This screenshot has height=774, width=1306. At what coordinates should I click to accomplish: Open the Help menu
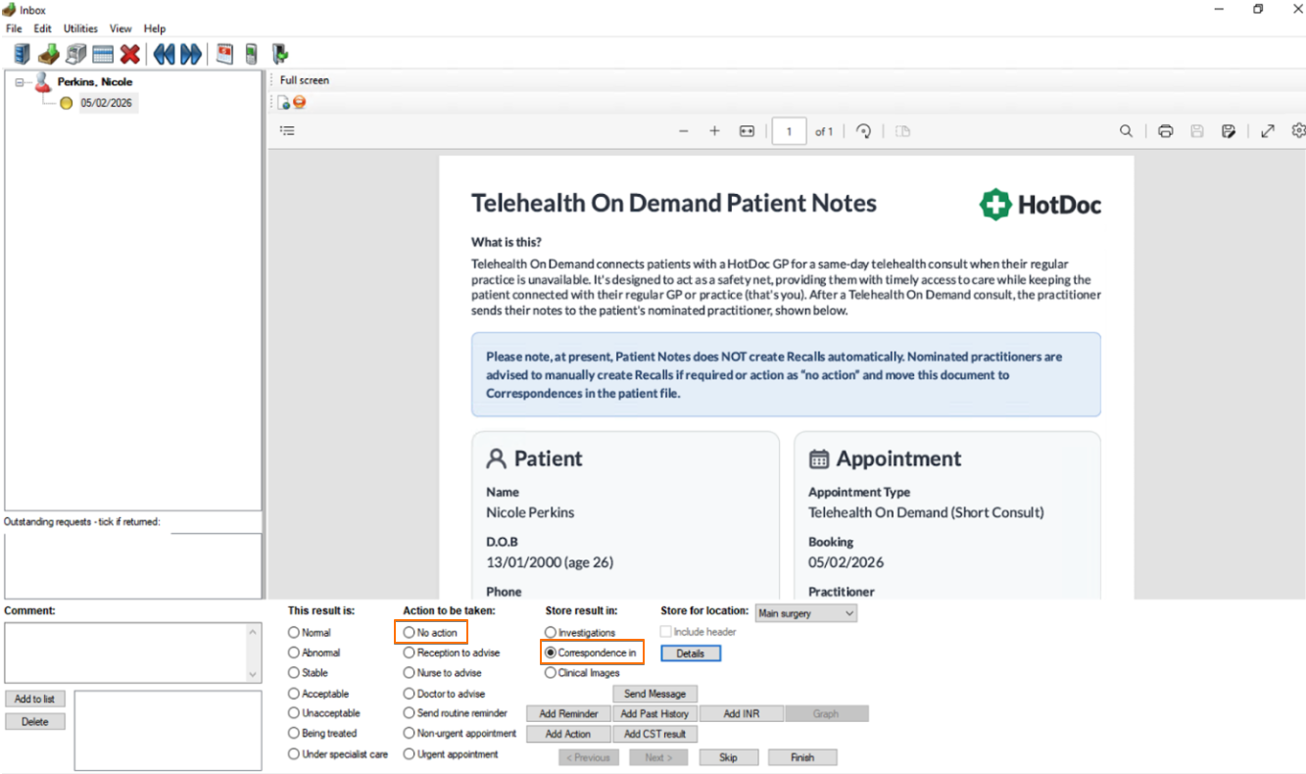coord(155,28)
